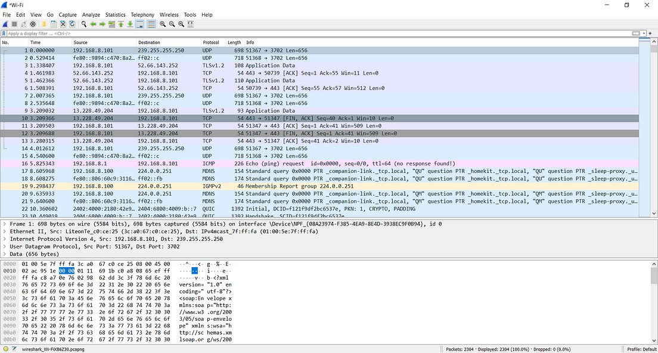
Task: Open the Statistics menu
Action: (x=116, y=15)
